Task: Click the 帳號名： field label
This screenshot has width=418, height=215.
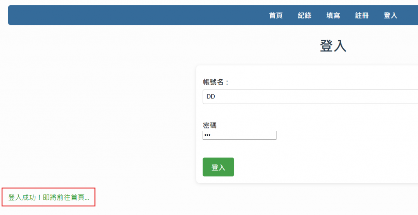Action: (216, 82)
